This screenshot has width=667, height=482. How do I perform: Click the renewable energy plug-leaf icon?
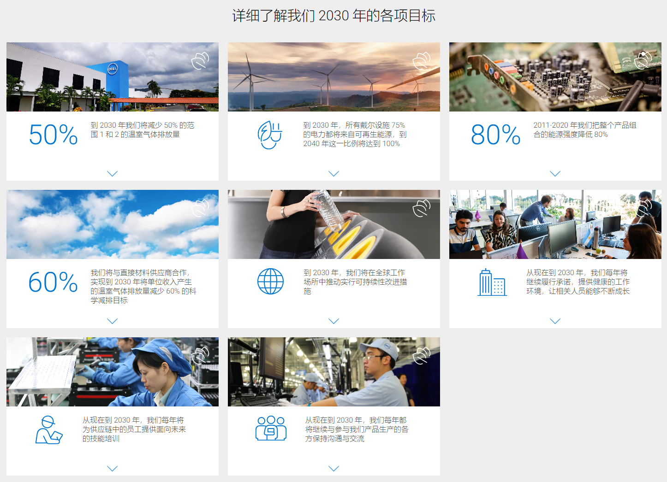click(x=270, y=135)
